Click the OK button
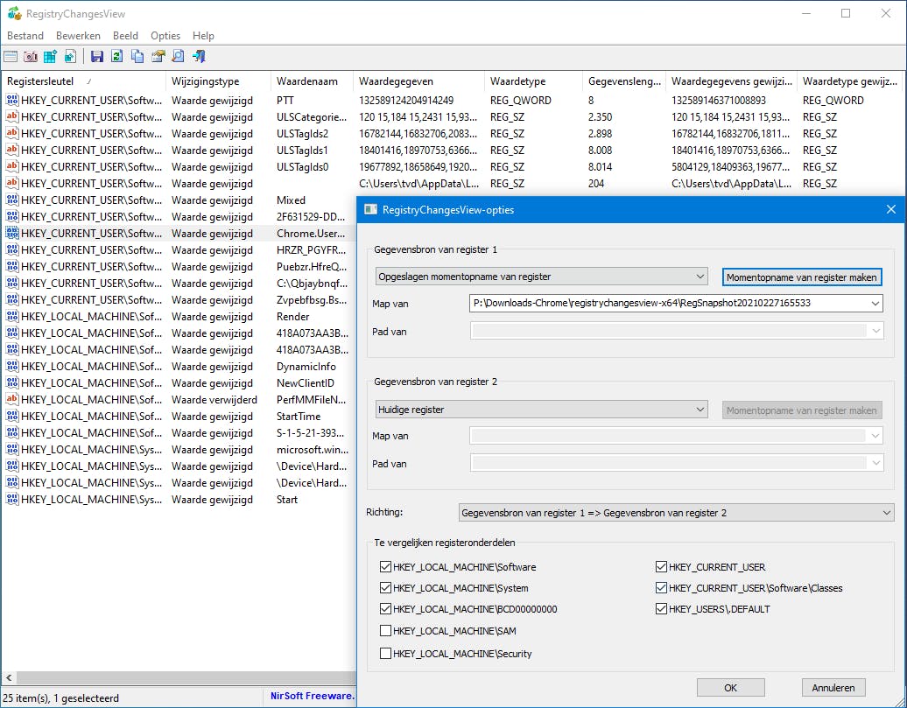 pyautogui.click(x=730, y=687)
